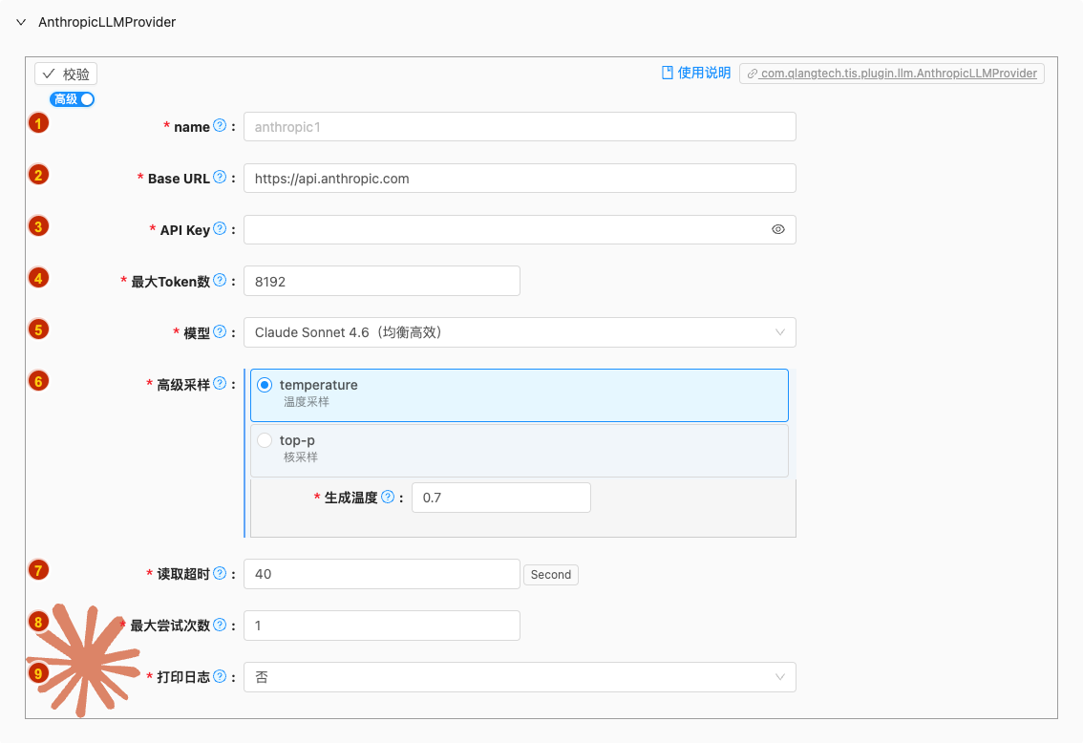Open the 使用说明 usage guide link
1083x743 pixels.
(696, 73)
